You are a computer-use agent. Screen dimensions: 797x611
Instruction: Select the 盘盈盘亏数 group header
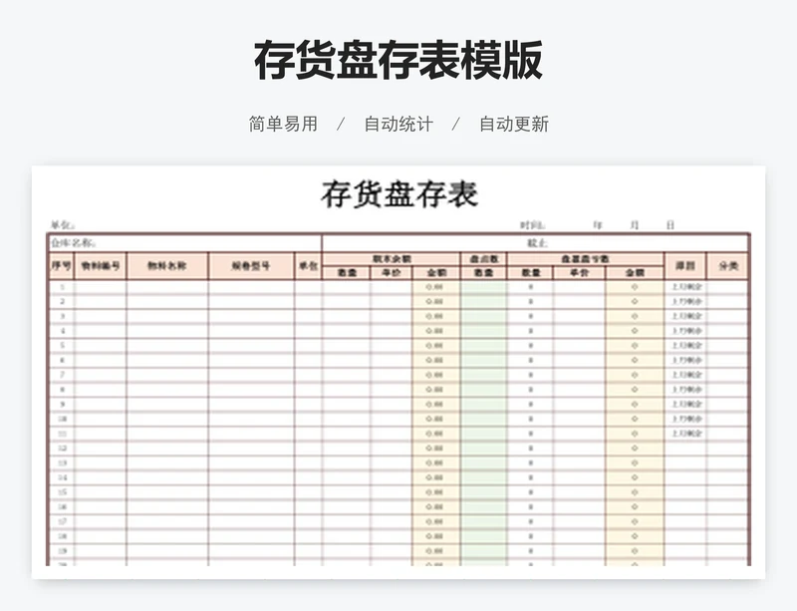[586, 259]
